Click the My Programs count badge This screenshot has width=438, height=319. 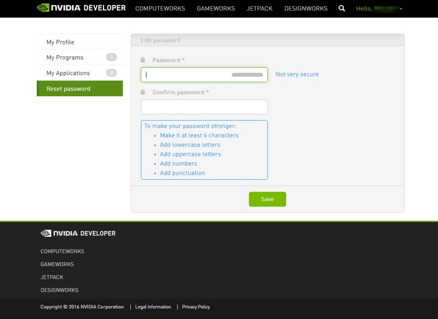(x=112, y=57)
